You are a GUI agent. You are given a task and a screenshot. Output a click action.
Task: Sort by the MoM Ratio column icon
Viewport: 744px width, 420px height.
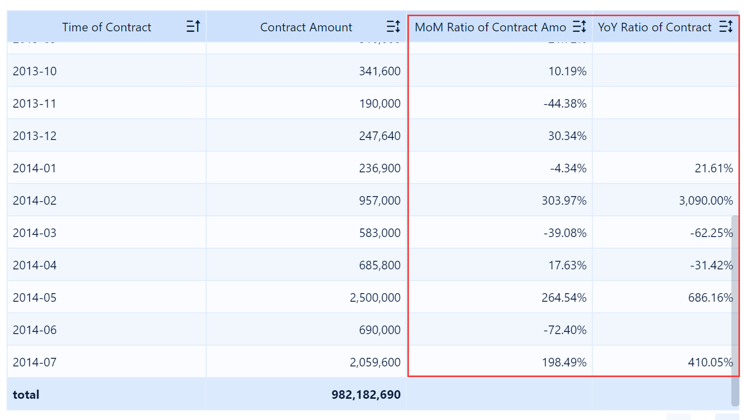tap(579, 26)
